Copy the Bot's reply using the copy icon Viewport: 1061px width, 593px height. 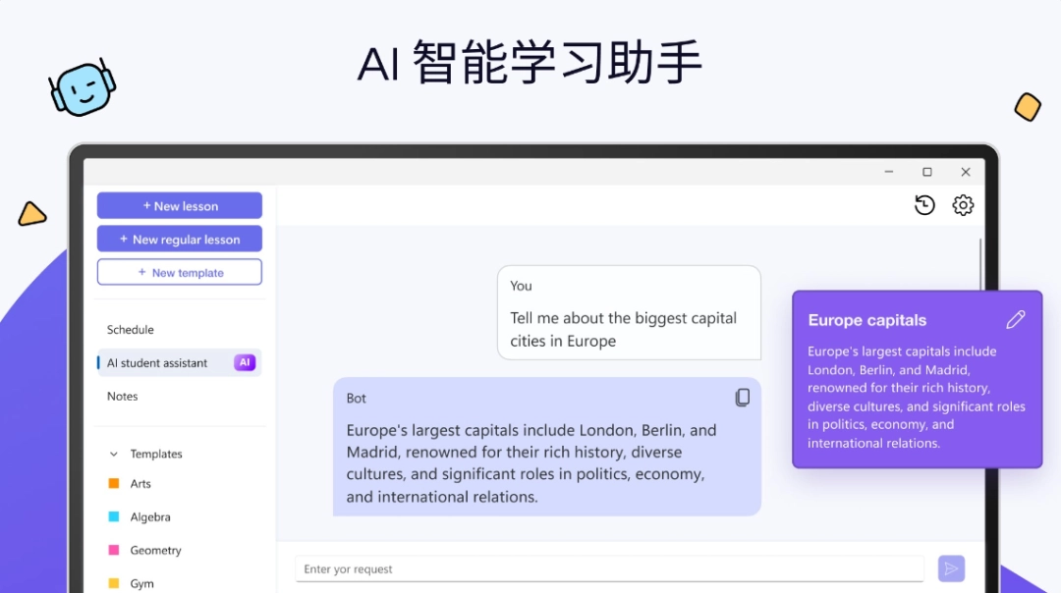click(x=743, y=397)
